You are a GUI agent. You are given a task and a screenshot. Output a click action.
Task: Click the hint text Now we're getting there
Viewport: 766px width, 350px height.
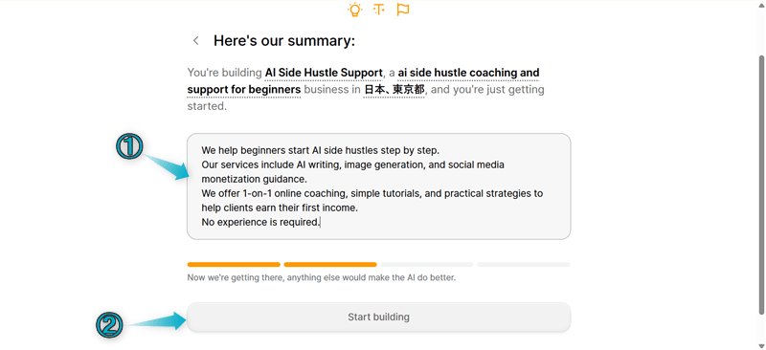coord(322,278)
